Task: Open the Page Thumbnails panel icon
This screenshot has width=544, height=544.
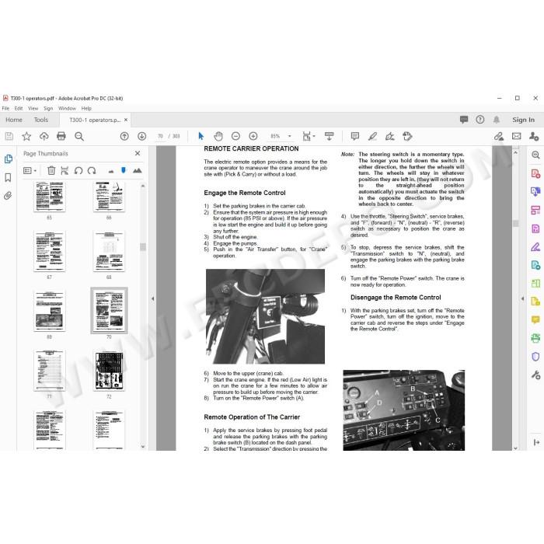Action: pyautogui.click(x=9, y=159)
